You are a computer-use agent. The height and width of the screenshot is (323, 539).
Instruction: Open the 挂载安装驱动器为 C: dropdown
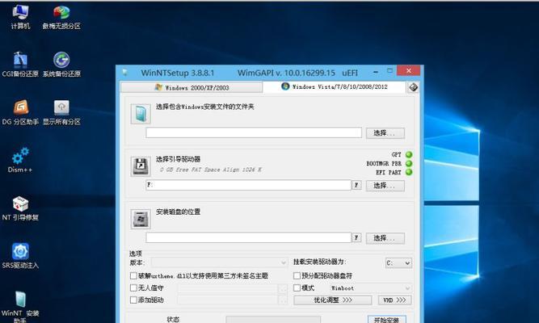[x=398, y=263]
